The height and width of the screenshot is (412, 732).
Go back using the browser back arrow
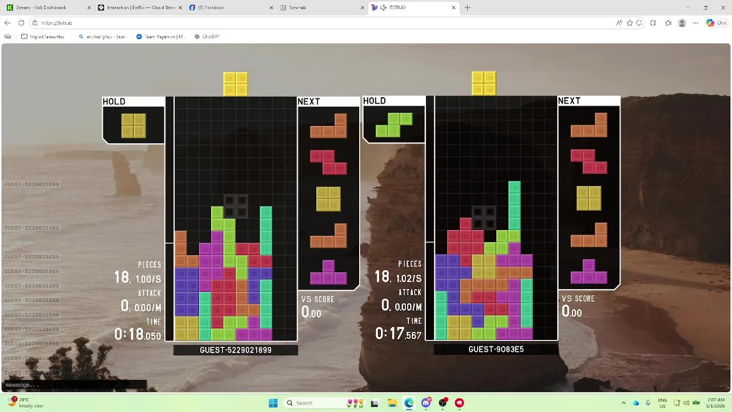[x=7, y=23]
